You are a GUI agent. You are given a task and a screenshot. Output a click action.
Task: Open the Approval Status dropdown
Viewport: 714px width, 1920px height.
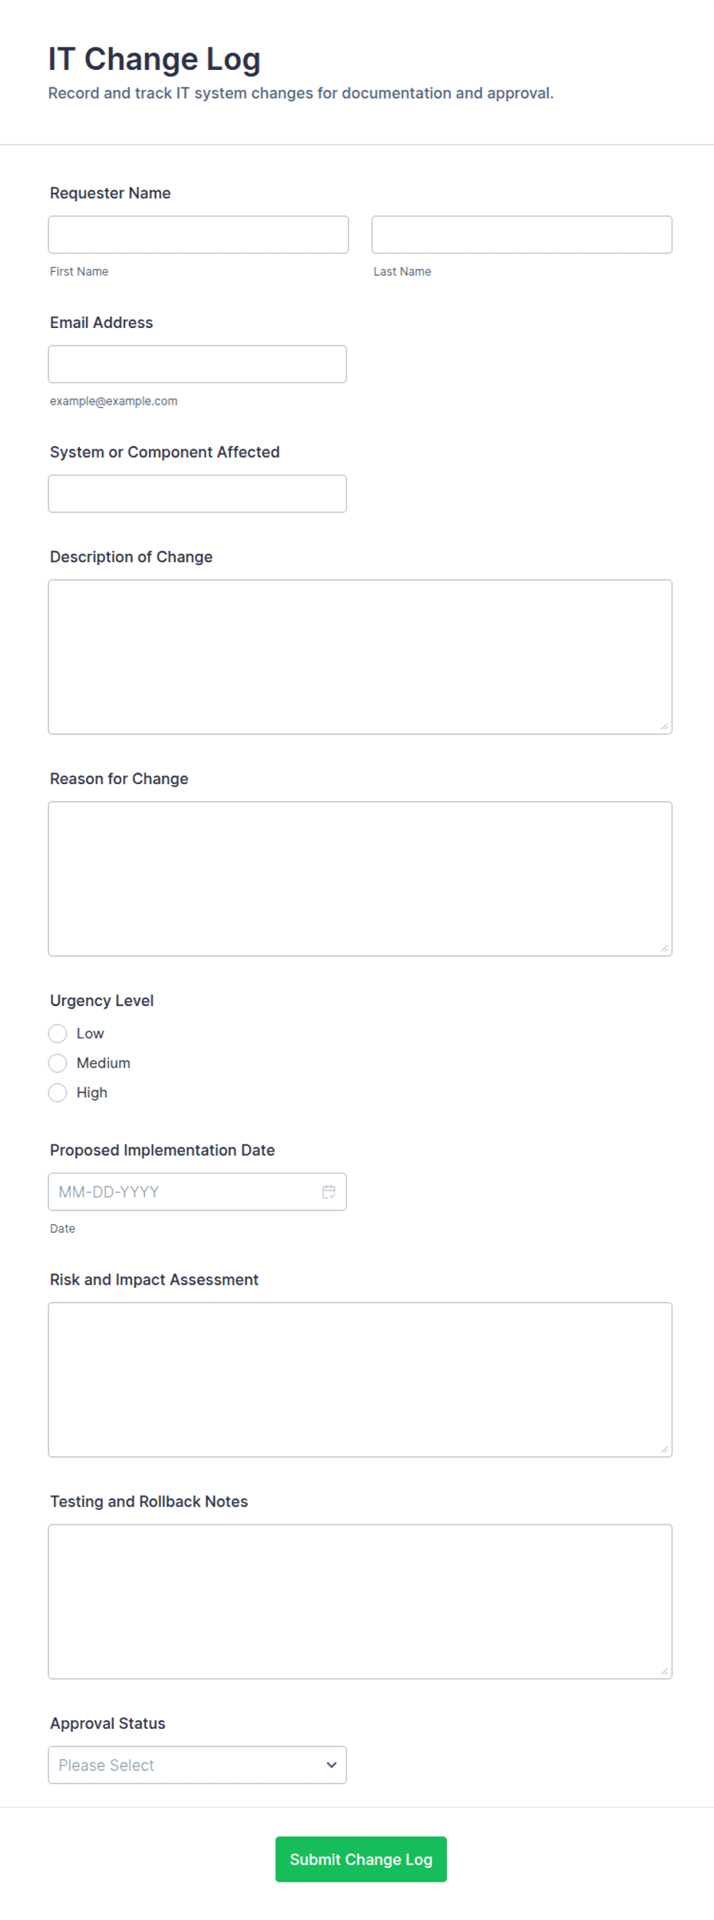(x=197, y=1764)
